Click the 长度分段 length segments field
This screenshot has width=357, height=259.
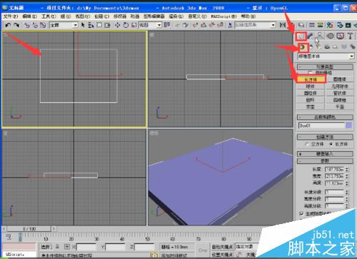point(334,192)
